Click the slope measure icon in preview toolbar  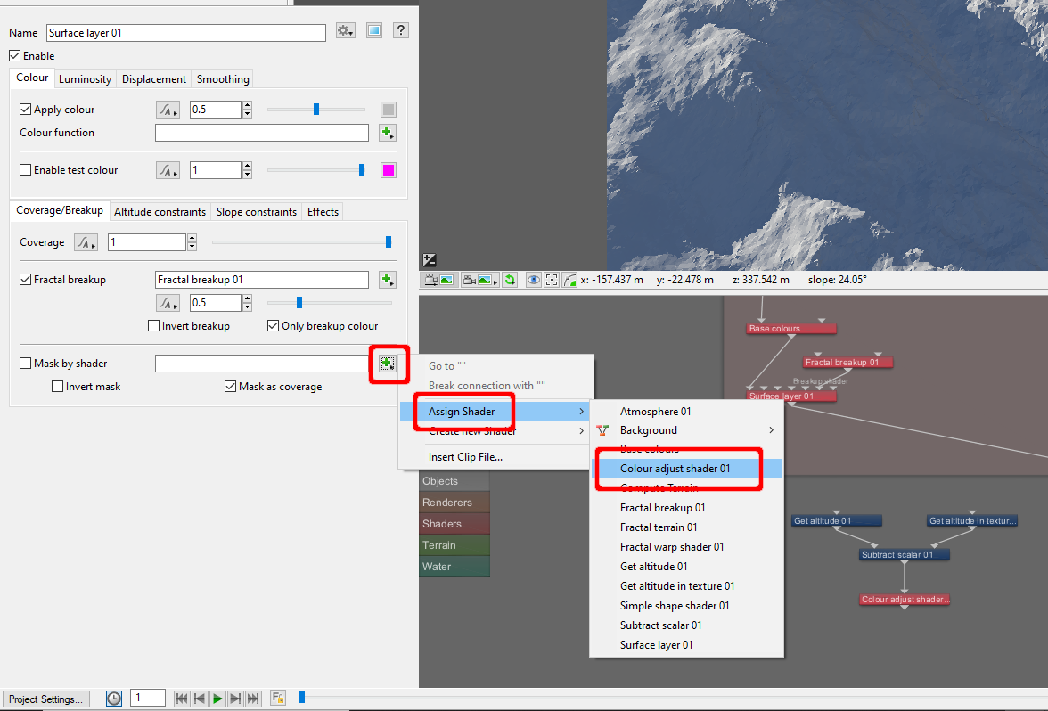pos(569,280)
